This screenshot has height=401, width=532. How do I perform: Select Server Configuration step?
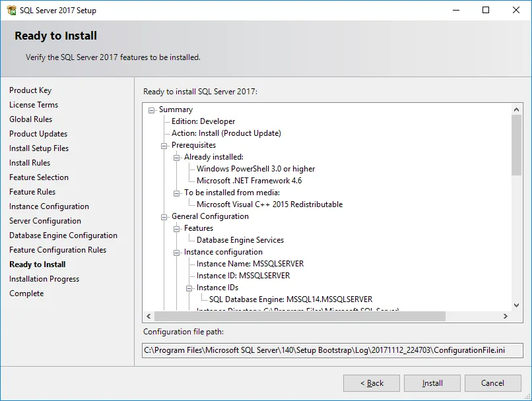(x=45, y=221)
